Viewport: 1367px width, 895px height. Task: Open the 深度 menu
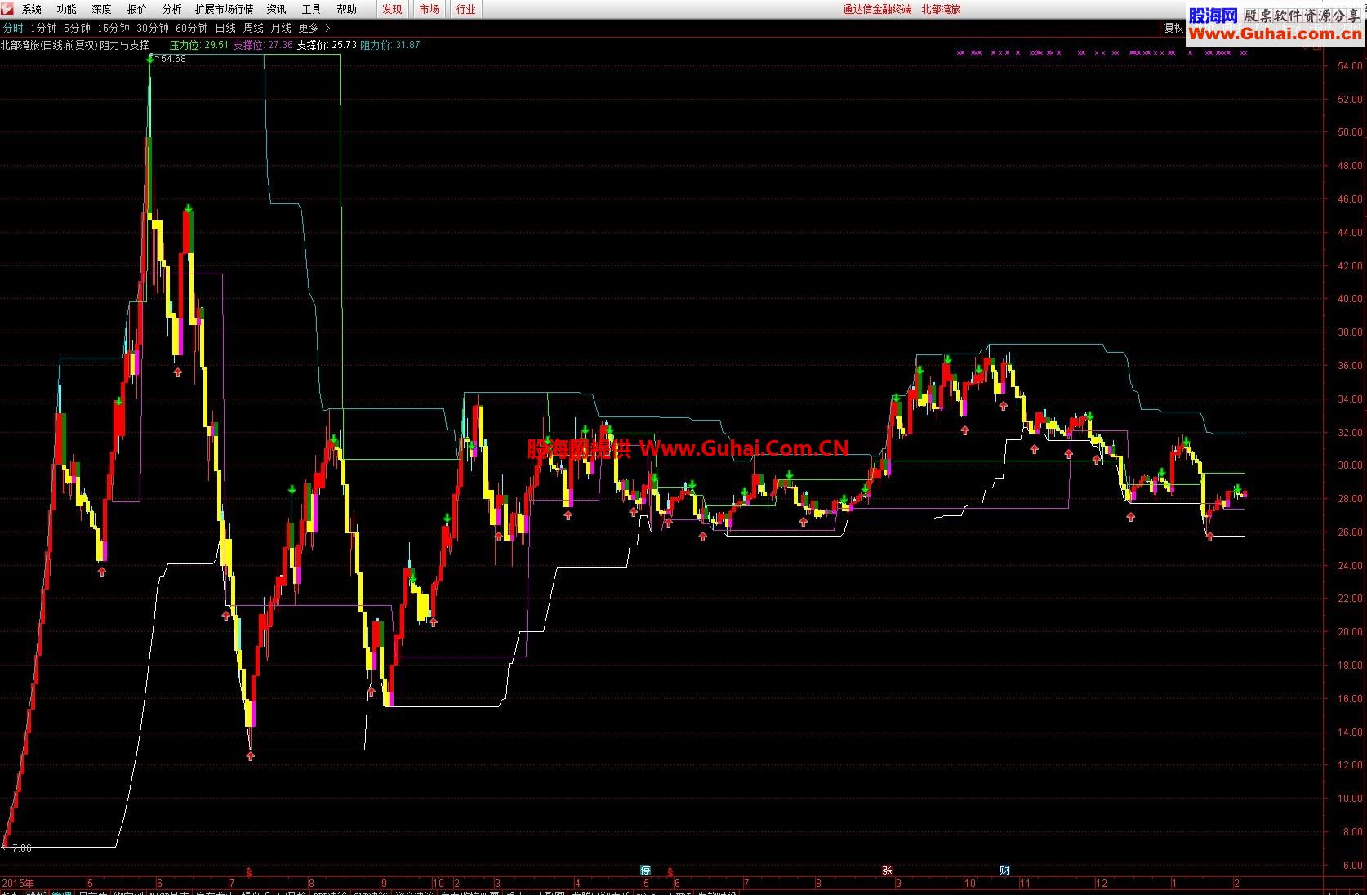click(102, 9)
